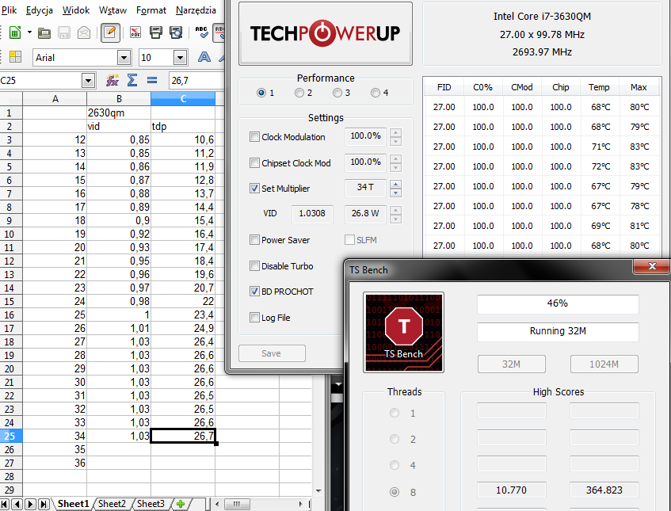Increase the Clock Modulation percentage stepper
Viewport: 671px width, 511px height.
pos(396,132)
